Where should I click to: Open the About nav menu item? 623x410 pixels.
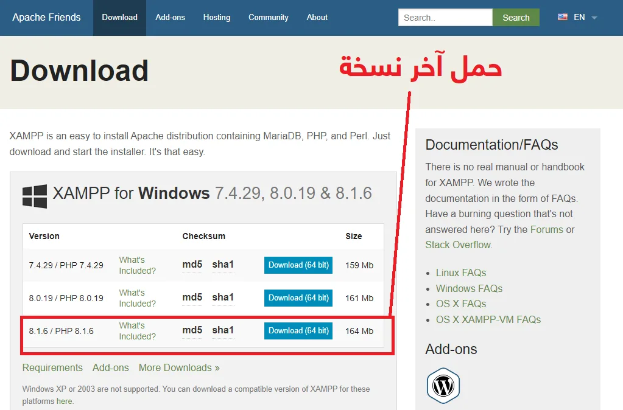pos(317,18)
